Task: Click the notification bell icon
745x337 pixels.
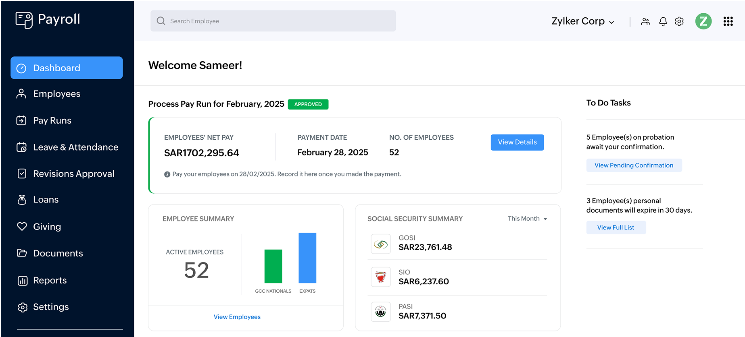Action: [663, 21]
